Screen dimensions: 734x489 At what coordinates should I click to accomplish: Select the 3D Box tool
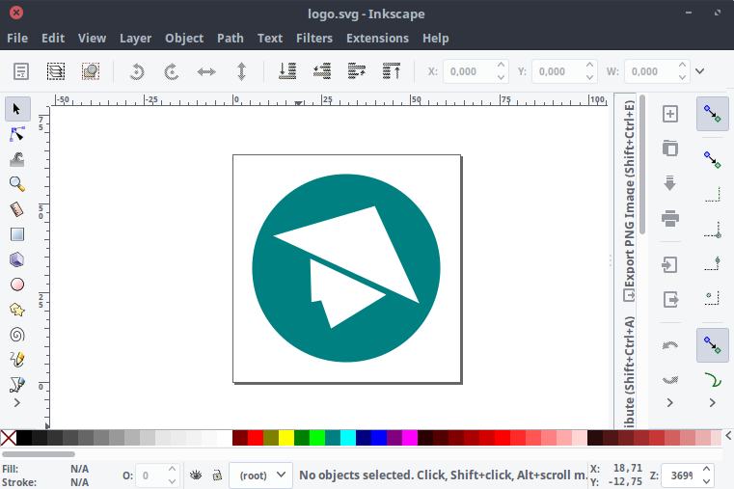pos(17,259)
